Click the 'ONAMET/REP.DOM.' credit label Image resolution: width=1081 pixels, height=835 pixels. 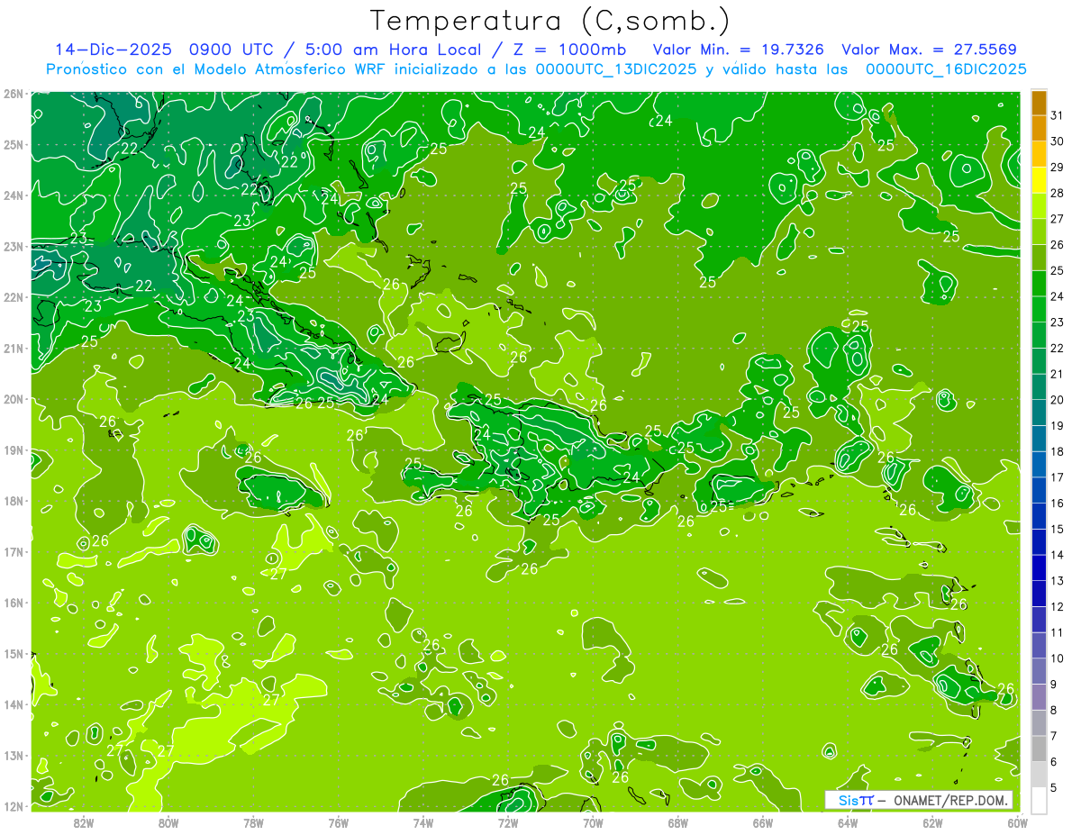(x=950, y=800)
